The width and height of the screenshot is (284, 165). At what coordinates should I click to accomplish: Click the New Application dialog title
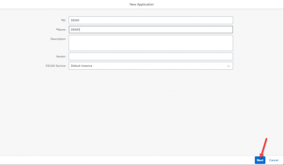coord(142,4)
